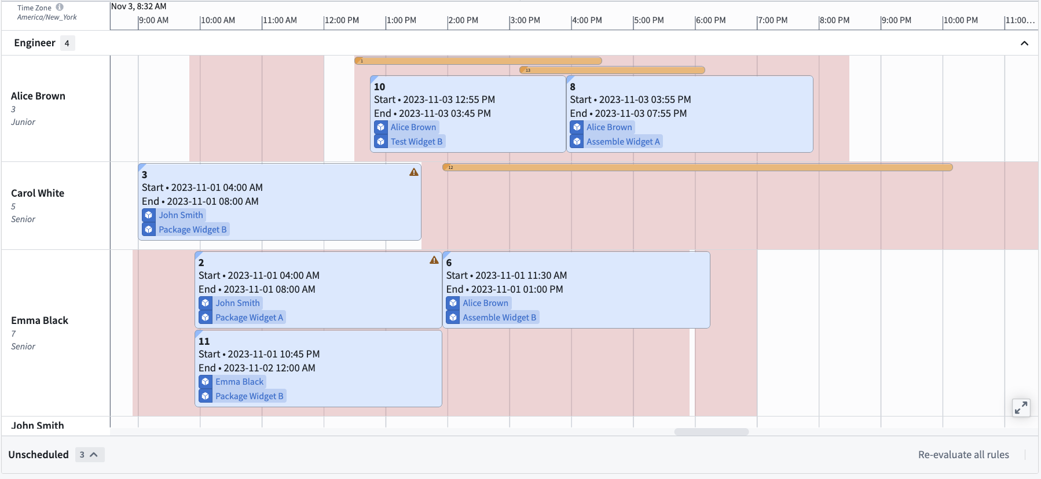Click cube icon beside Alice Brown in task 10

click(381, 127)
